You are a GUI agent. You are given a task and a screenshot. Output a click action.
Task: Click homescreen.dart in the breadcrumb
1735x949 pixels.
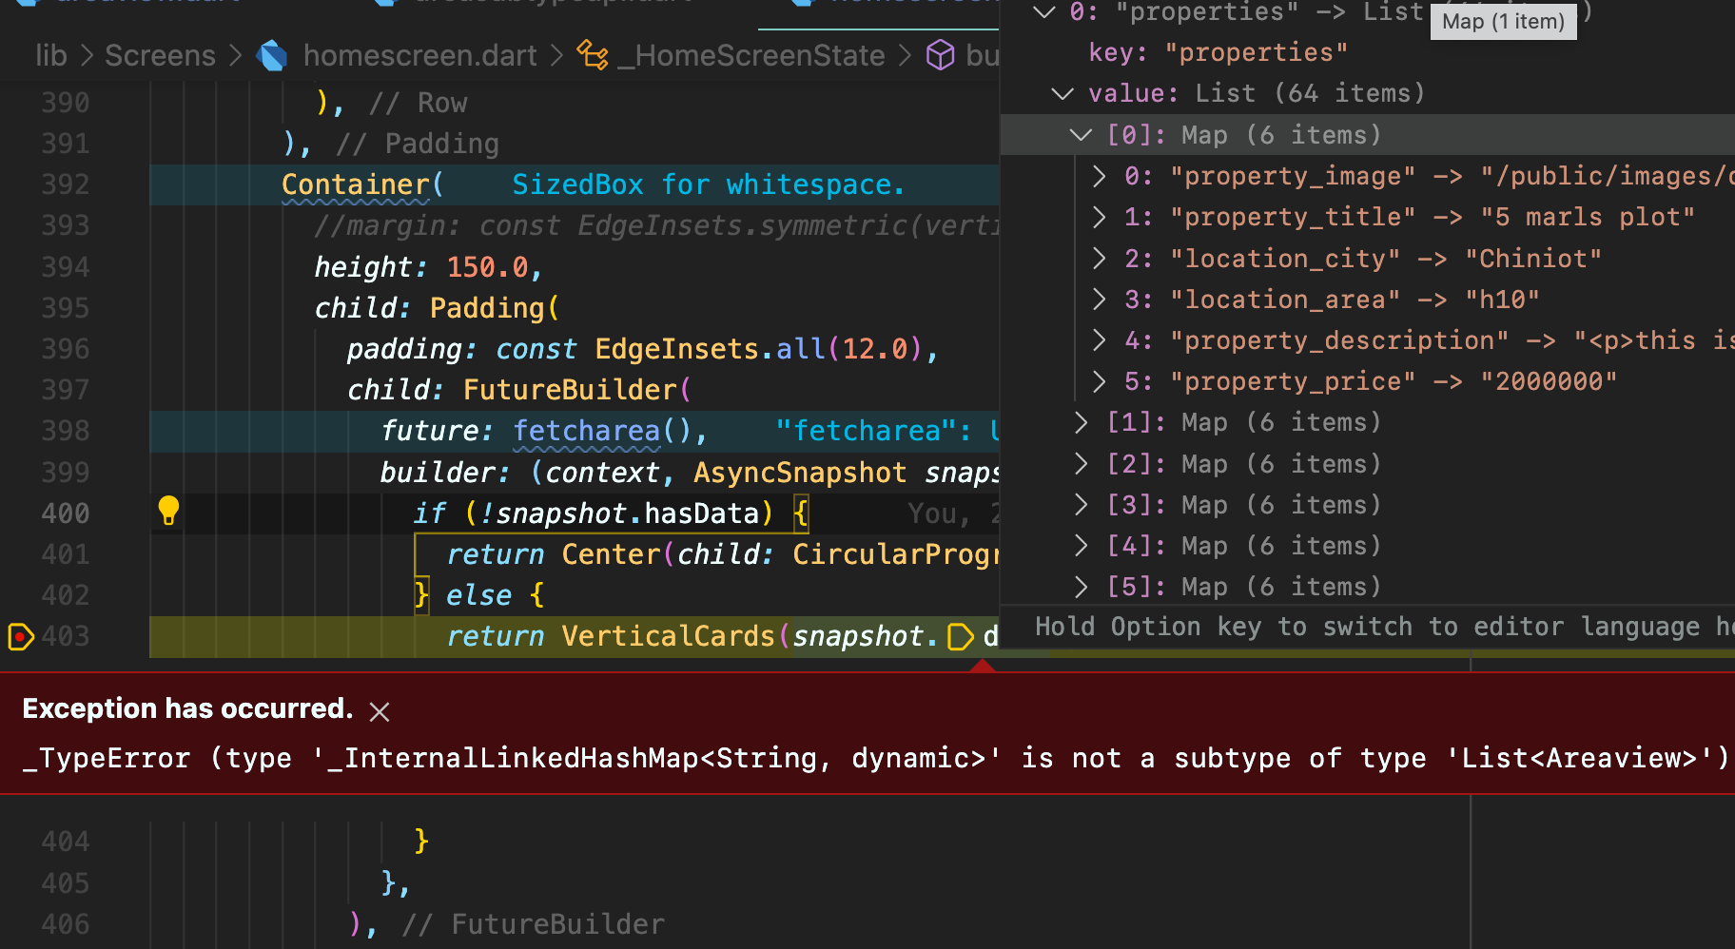(419, 55)
